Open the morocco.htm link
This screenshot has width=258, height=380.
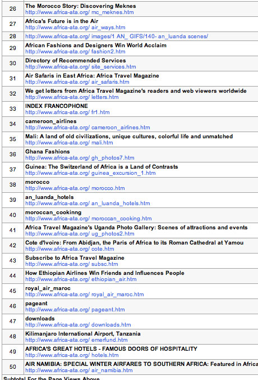point(75,188)
